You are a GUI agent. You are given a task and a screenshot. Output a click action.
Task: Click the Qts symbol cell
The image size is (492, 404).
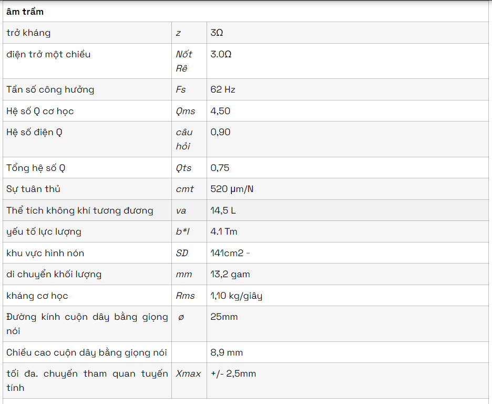184,168
